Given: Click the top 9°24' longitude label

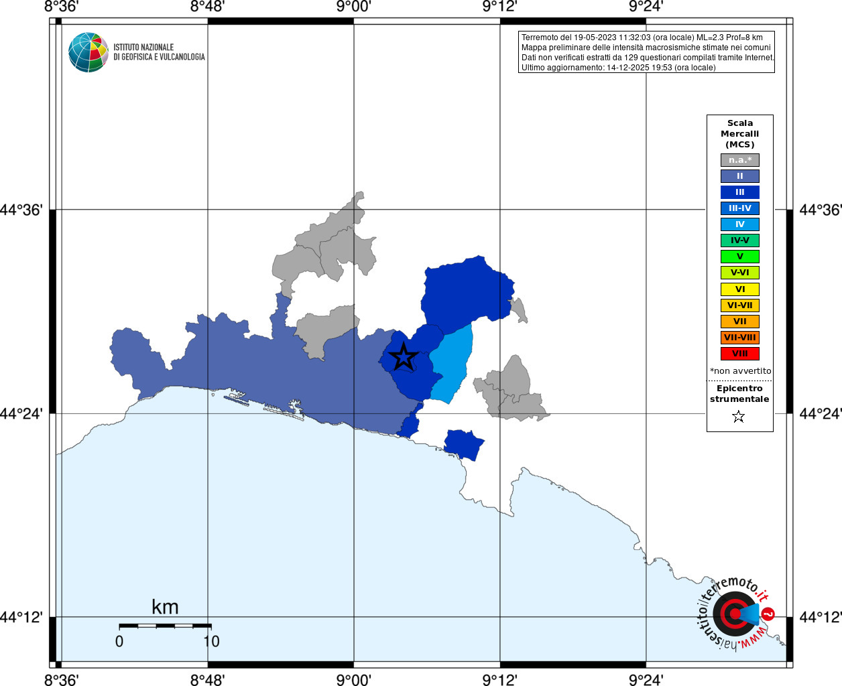Looking at the screenshot, I should click(646, 7).
